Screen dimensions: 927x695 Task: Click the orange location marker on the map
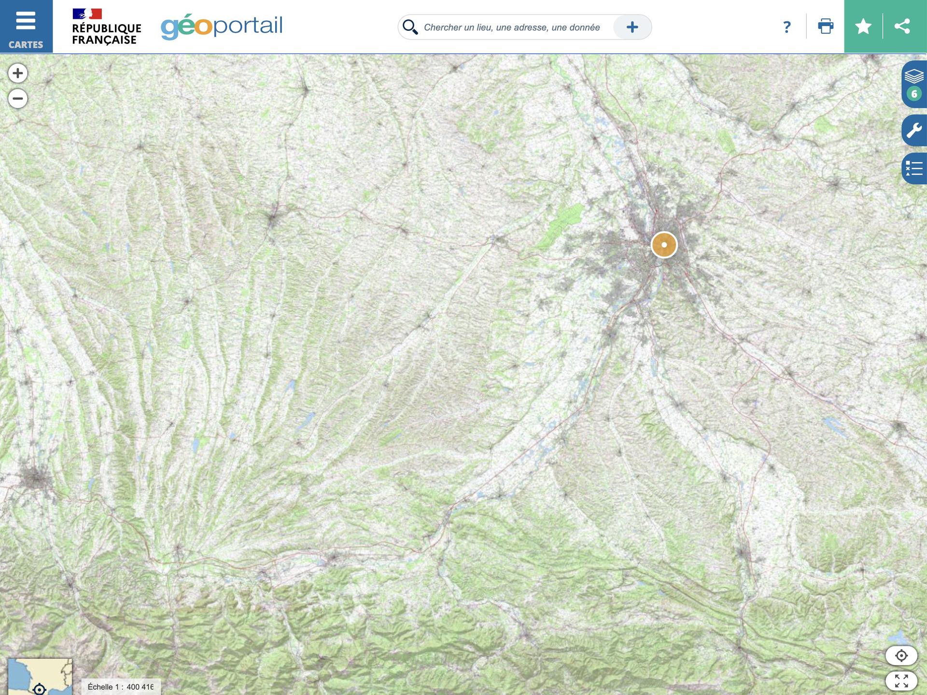tap(664, 245)
